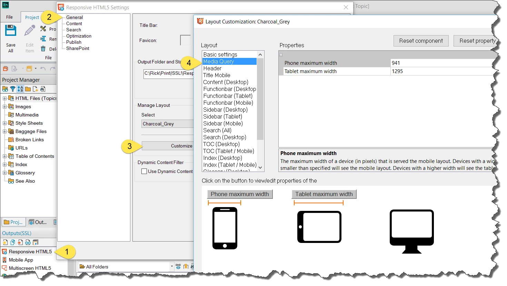Click duplicate output icon in Outputs toolbar
507x286 pixels.
[13, 242]
